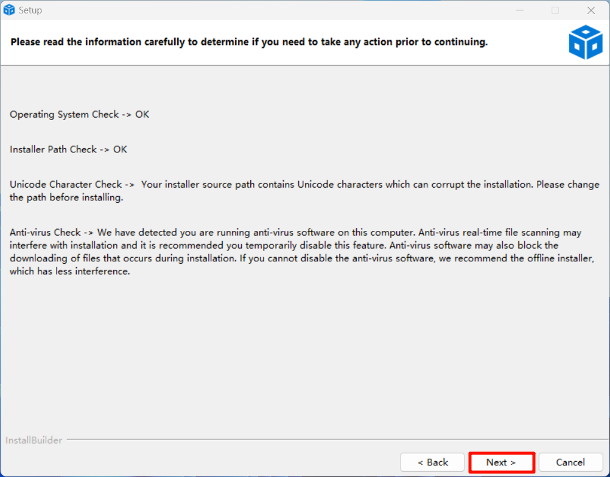Viewport: 610px width, 477px height.
Task: Close the Setup installer window
Action: 591,10
